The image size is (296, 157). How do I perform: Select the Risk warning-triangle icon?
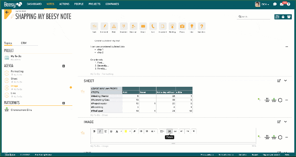point(114,26)
